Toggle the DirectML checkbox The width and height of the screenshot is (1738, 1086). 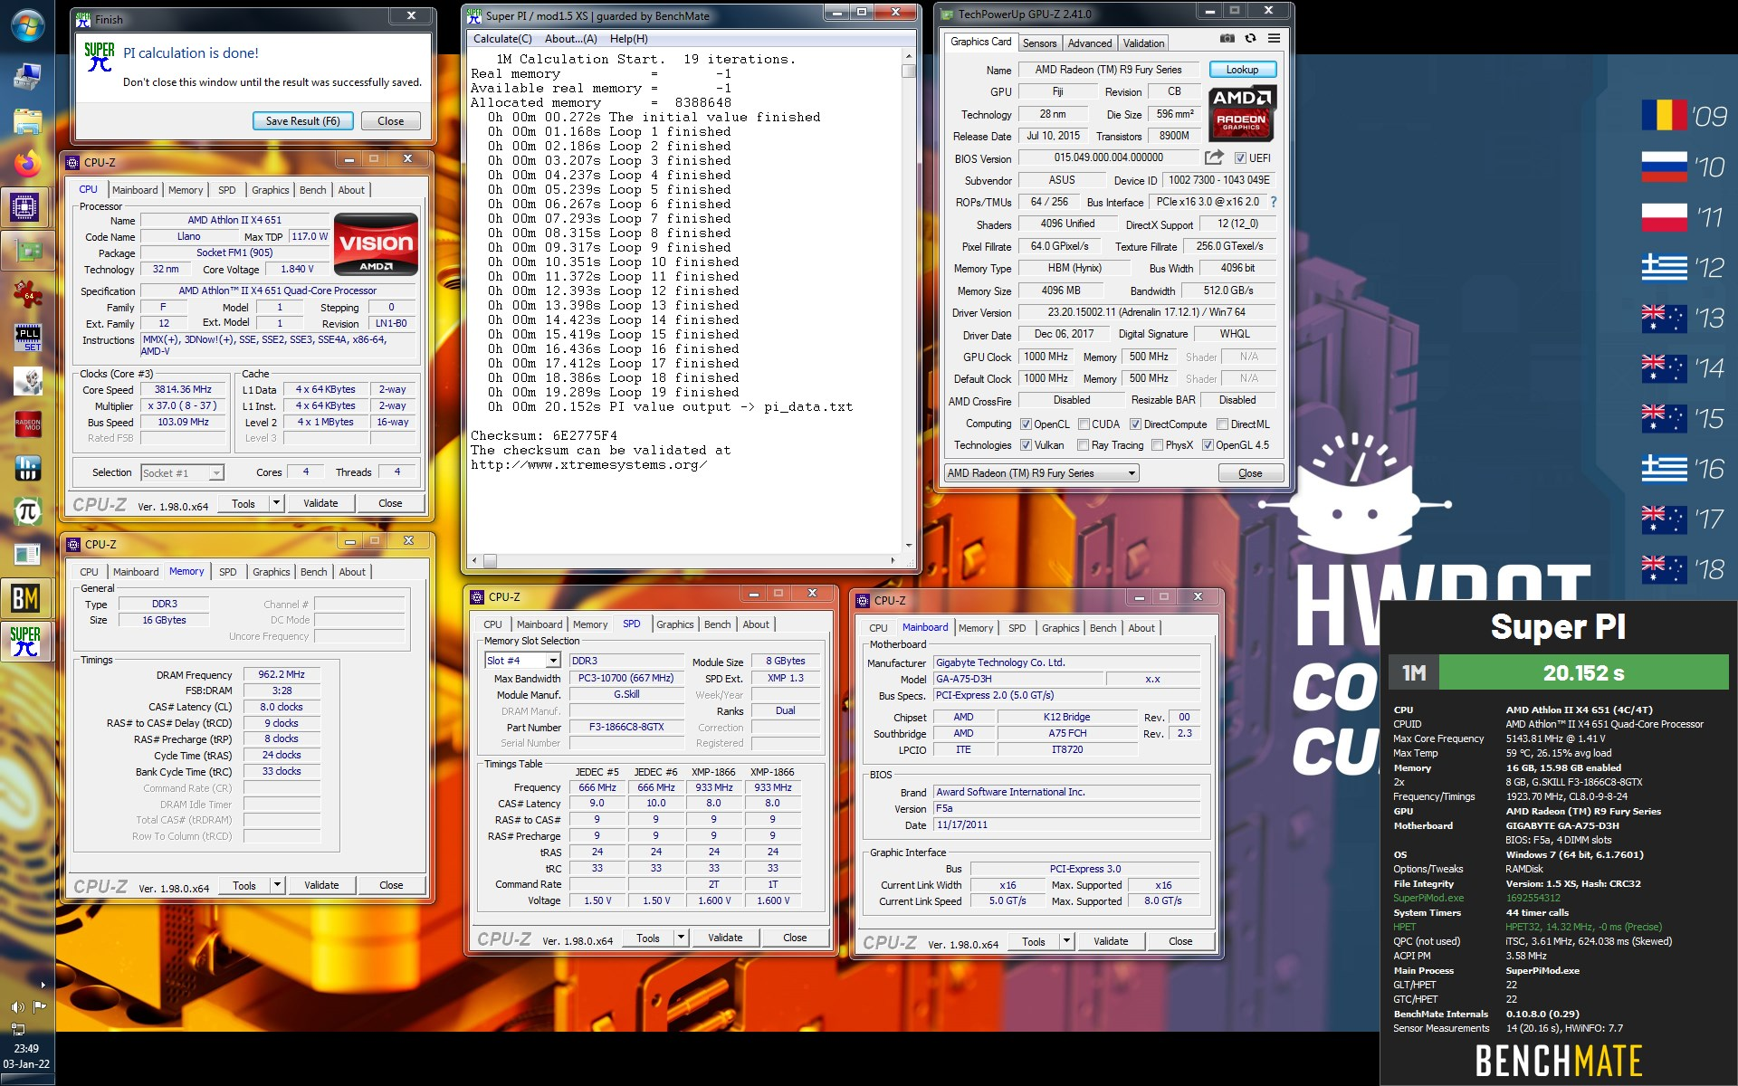click(x=1222, y=424)
